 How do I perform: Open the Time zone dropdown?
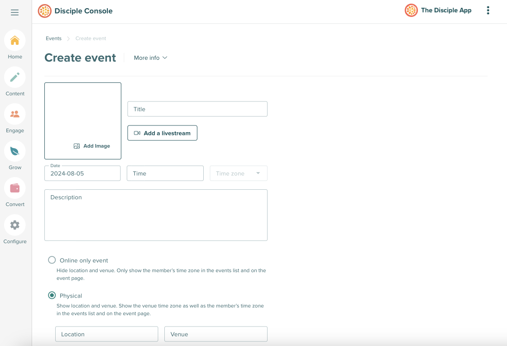coord(238,173)
